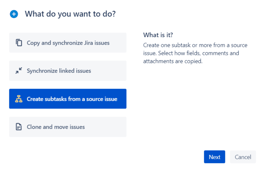Click the 'Synchronize linked issues' text label

point(59,71)
